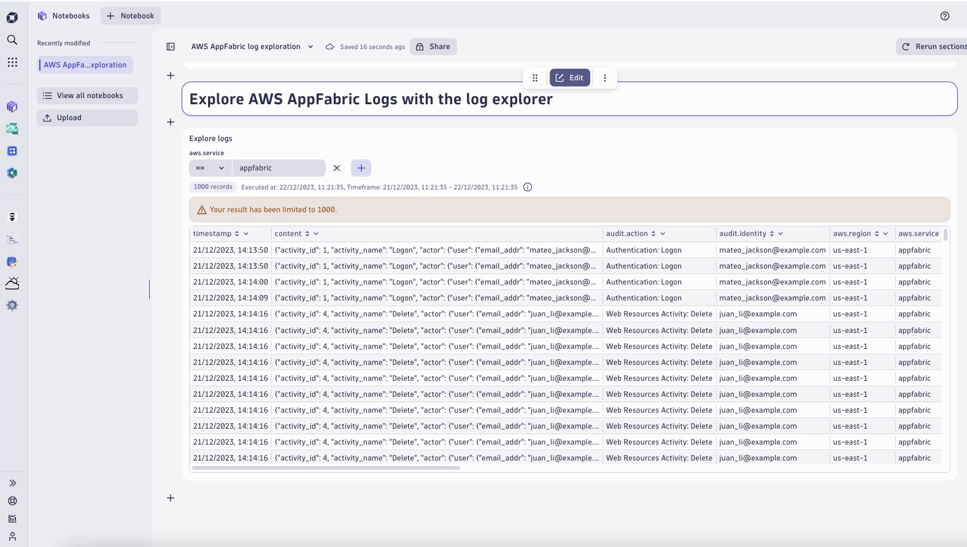Open the aws.region column dropdown chevron
This screenshot has height=547, width=967.
tap(885, 234)
